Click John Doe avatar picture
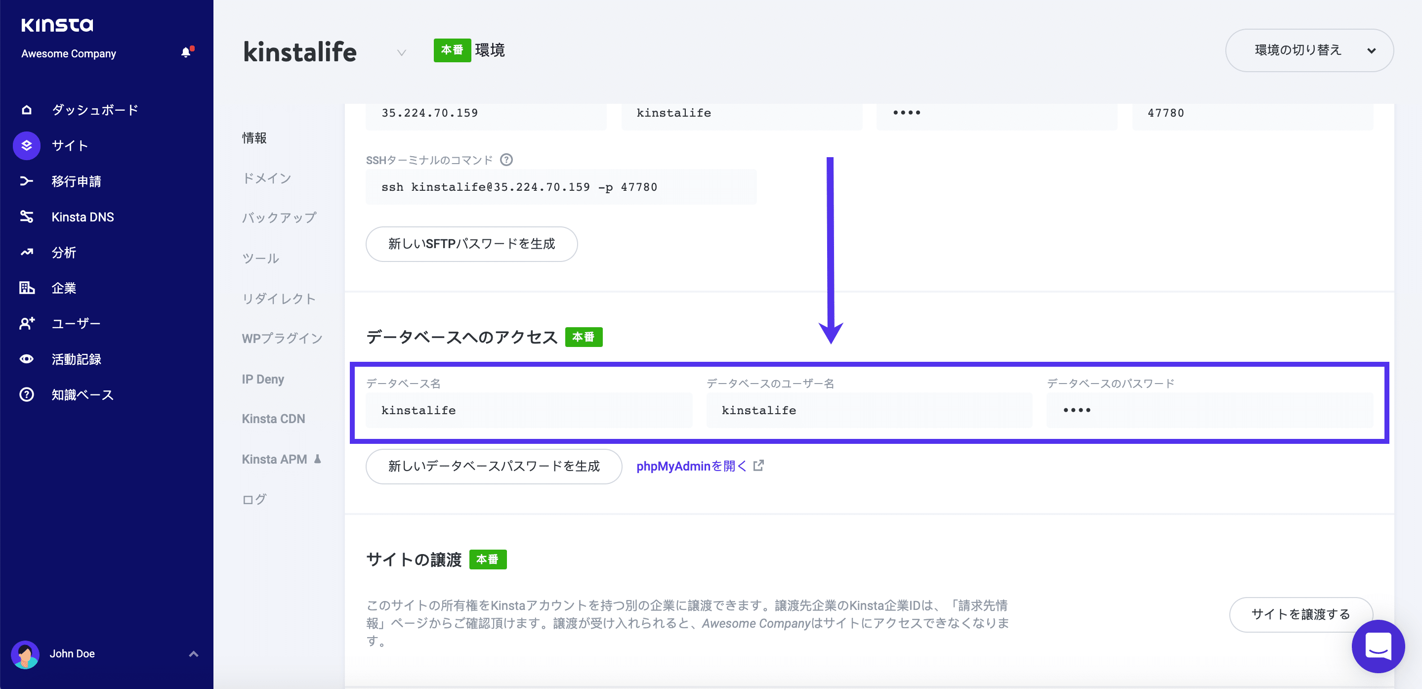This screenshot has width=1422, height=689. point(25,654)
